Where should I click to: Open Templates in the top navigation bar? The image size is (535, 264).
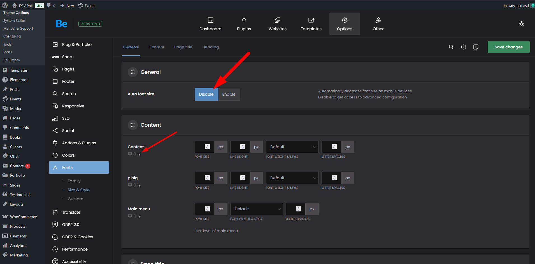311,24
